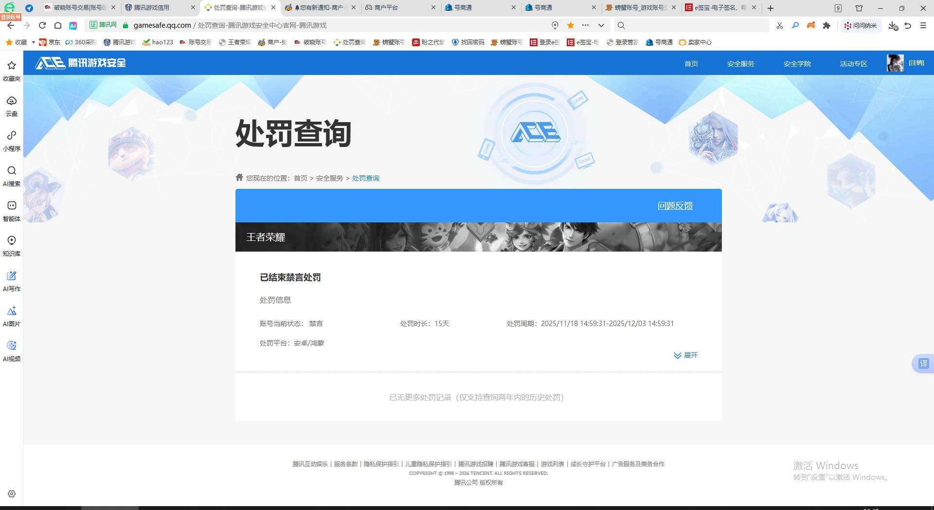Viewport: 934px width, 510px height.
Task: Click the screenshot scissors tool
Action: [x=780, y=25]
